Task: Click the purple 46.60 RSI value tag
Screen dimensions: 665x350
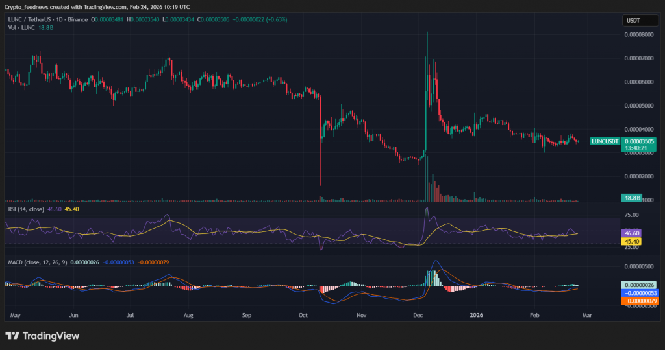Action: 633,232
